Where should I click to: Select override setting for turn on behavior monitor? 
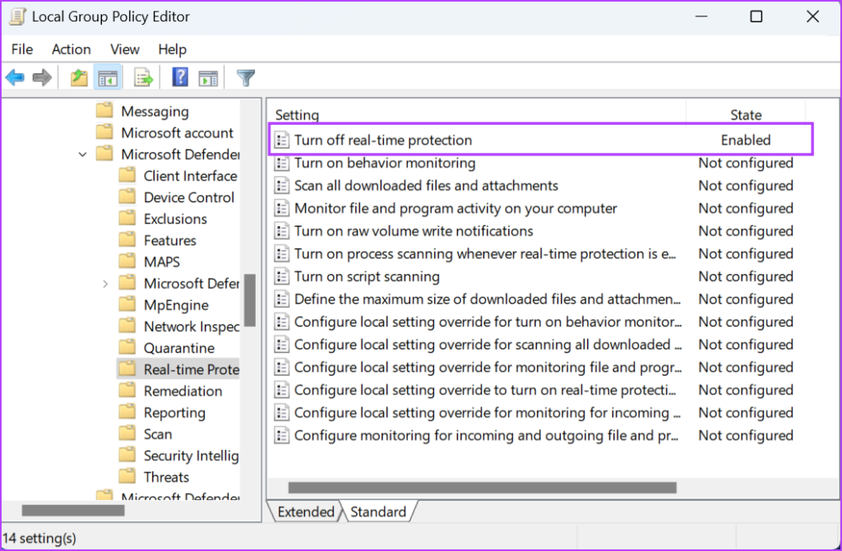488,322
